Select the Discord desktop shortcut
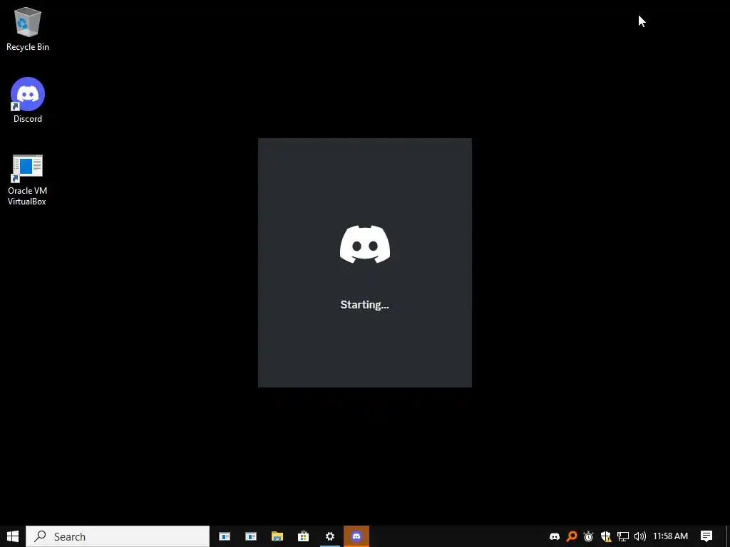The height and width of the screenshot is (547, 730). click(x=28, y=100)
